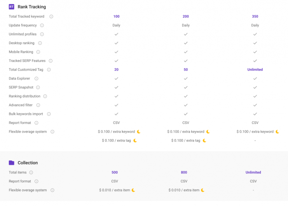Click the Rank Tracking section heading

click(32, 7)
